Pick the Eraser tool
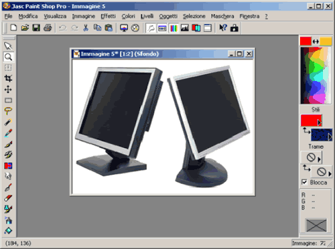335x249 pixels. [x=8, y=198]
